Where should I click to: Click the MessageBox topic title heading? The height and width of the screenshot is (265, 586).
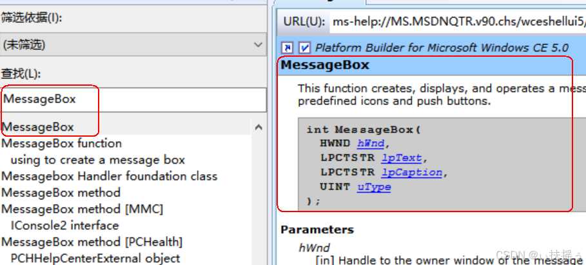point(325,65)
